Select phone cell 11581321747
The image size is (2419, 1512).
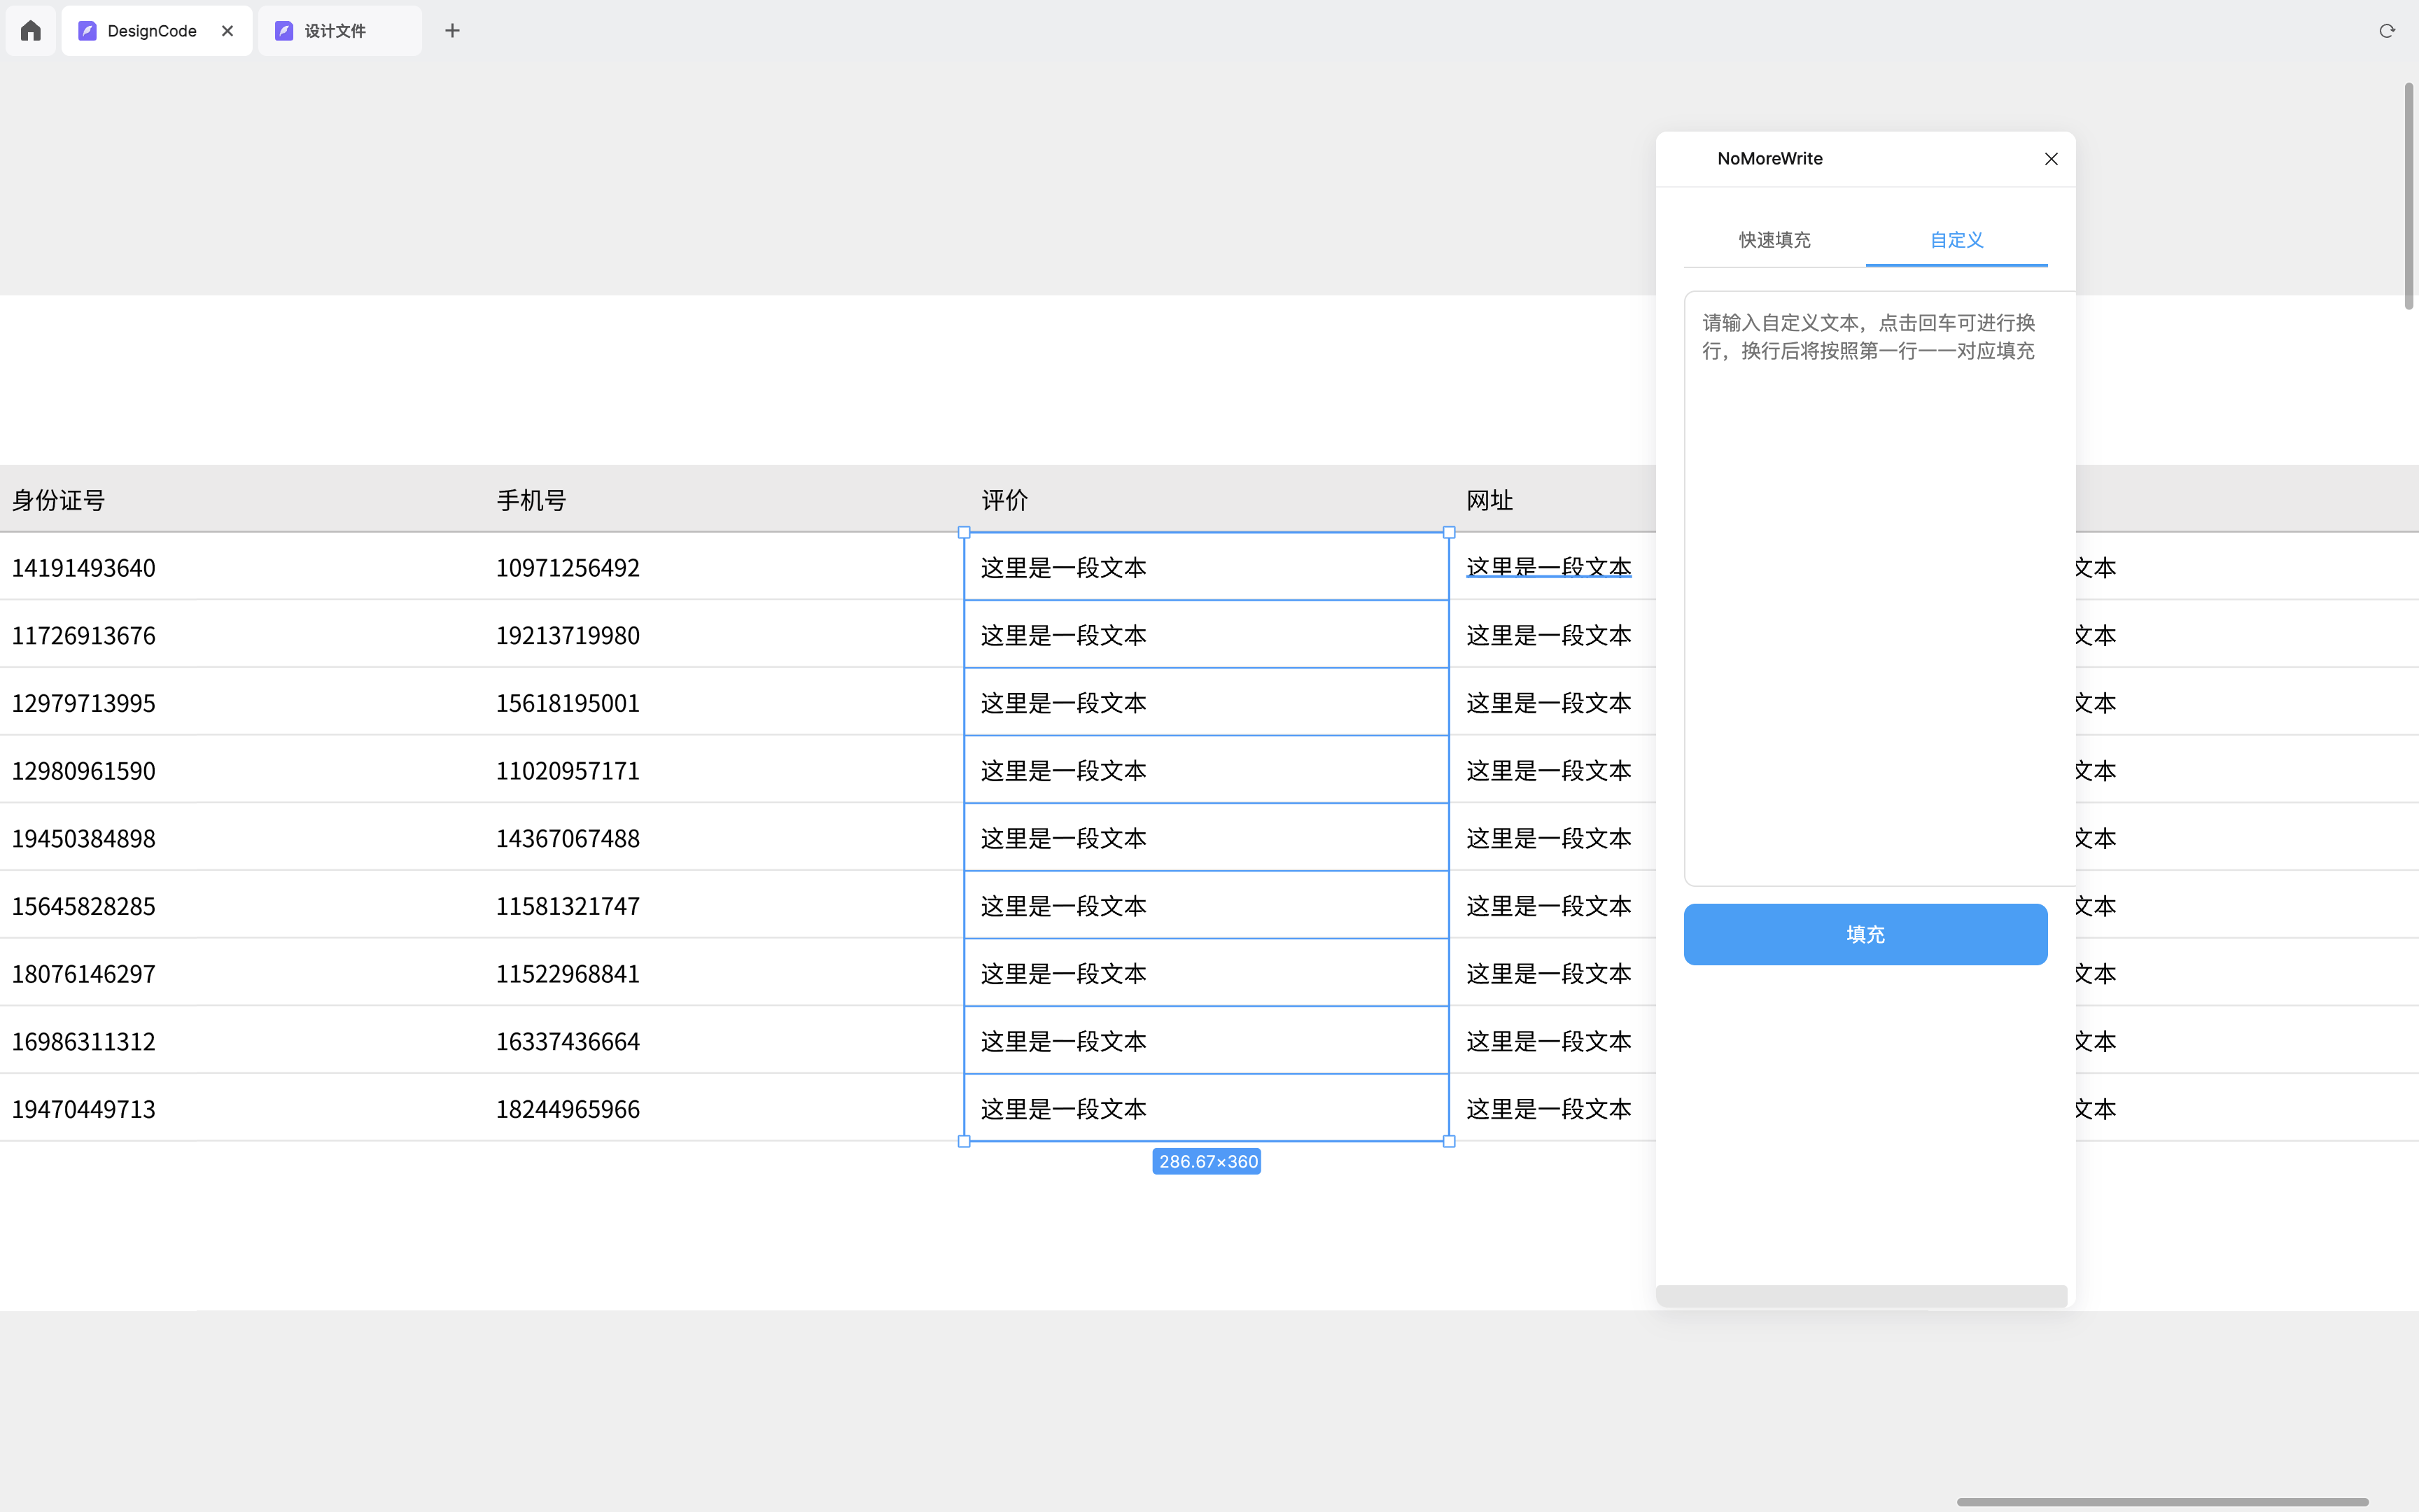(x=568, y=906)
